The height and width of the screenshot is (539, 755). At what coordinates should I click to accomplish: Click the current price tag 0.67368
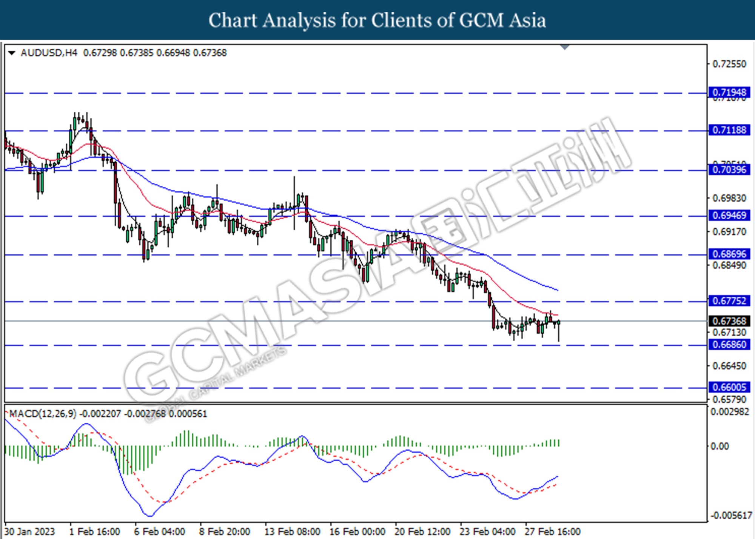pos(729,321)
